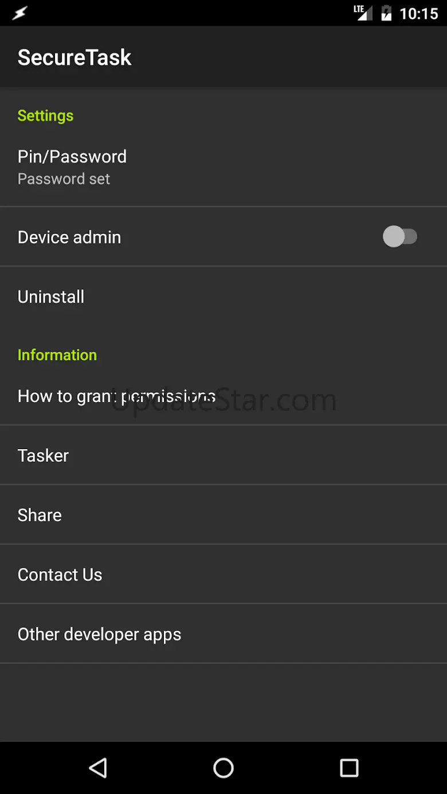Tap the Settings section header

click(45, 116)
